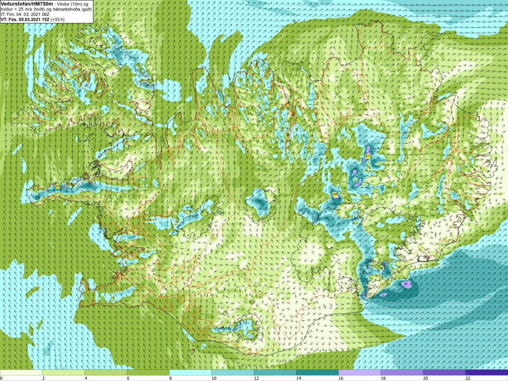Click the scale label "12"
The width and height of the screenshot is (508, 381).
pos(256,378)
